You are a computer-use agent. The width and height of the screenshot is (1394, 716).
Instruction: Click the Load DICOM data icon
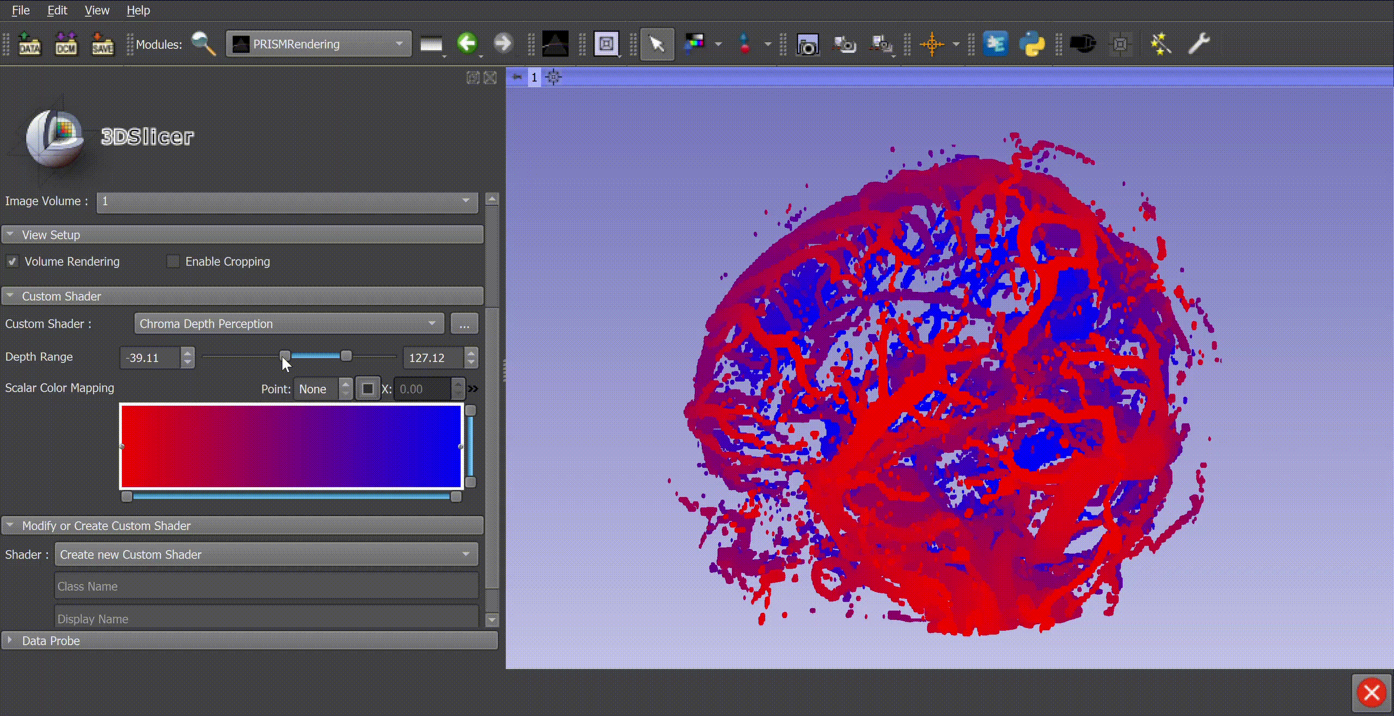click(66, 44)
